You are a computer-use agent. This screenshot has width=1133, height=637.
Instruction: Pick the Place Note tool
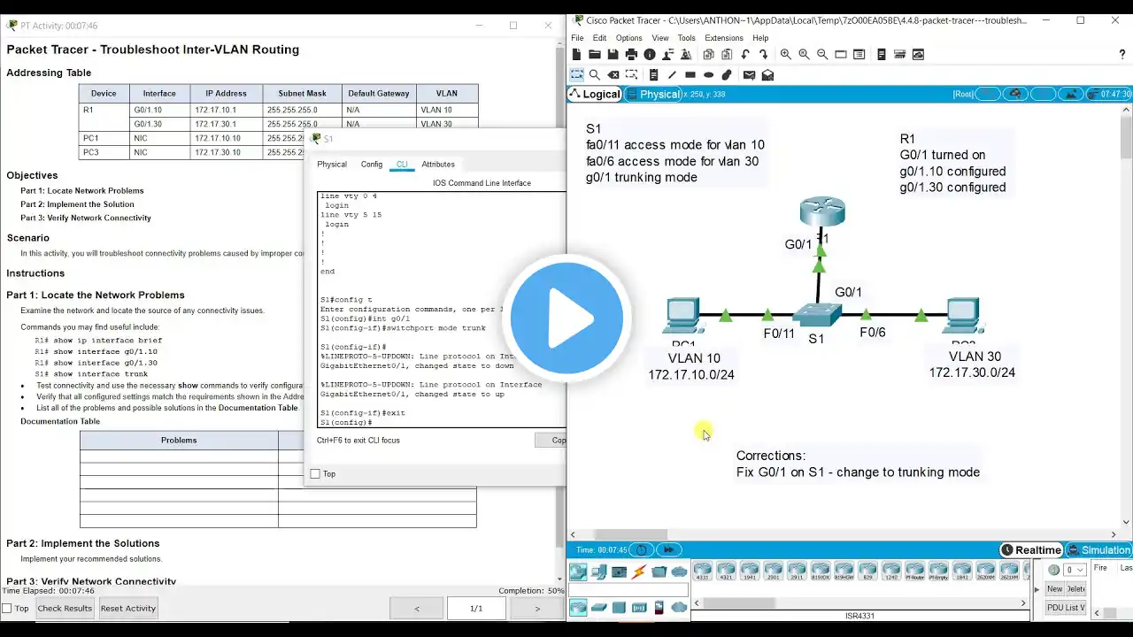pyautogui.click(x=654, y=75)
